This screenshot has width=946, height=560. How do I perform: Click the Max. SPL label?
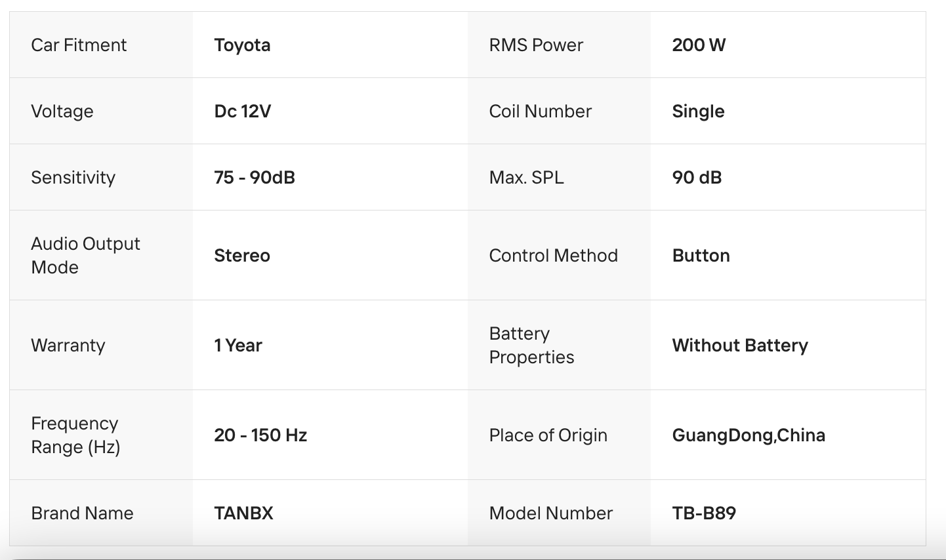(x=526, y=178)
